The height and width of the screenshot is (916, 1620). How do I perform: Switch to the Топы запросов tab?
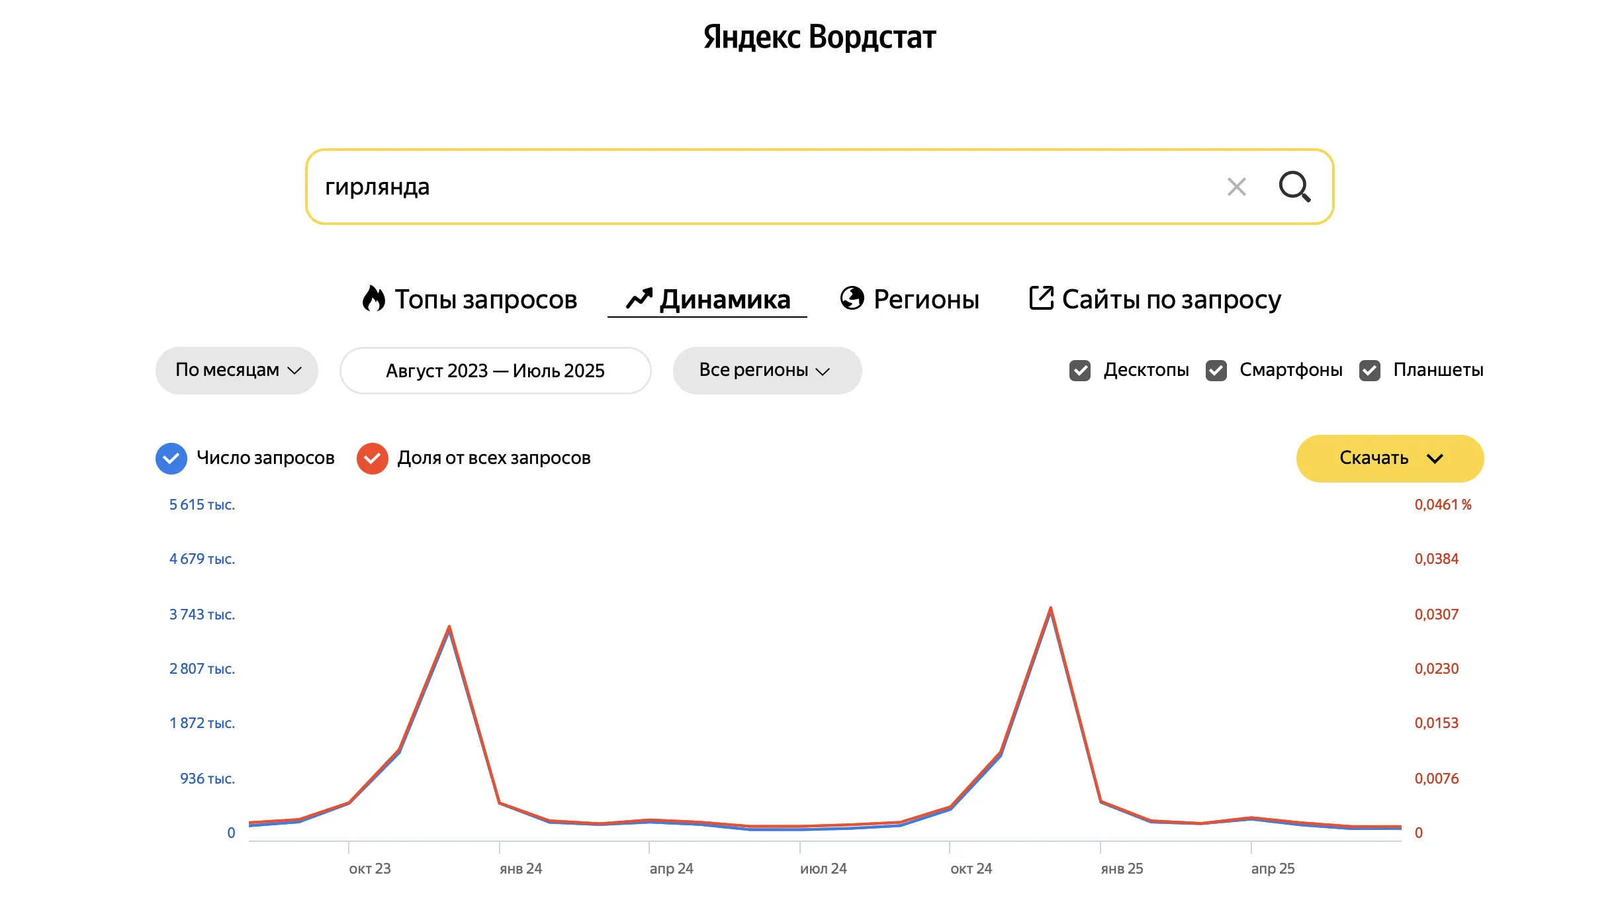486,300
